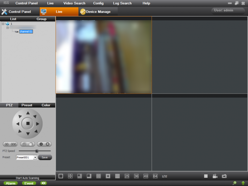The width and height of the screenshot is (248, 186).
Task: Select the 13-view centered layout
Action: point(108,176)
